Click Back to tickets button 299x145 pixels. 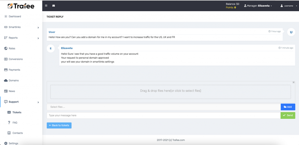[x=59, y=126]
